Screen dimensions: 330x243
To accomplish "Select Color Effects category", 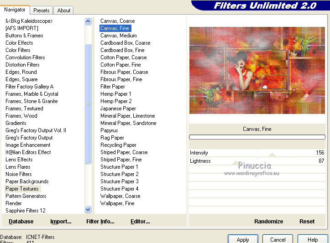I will 19,43.
